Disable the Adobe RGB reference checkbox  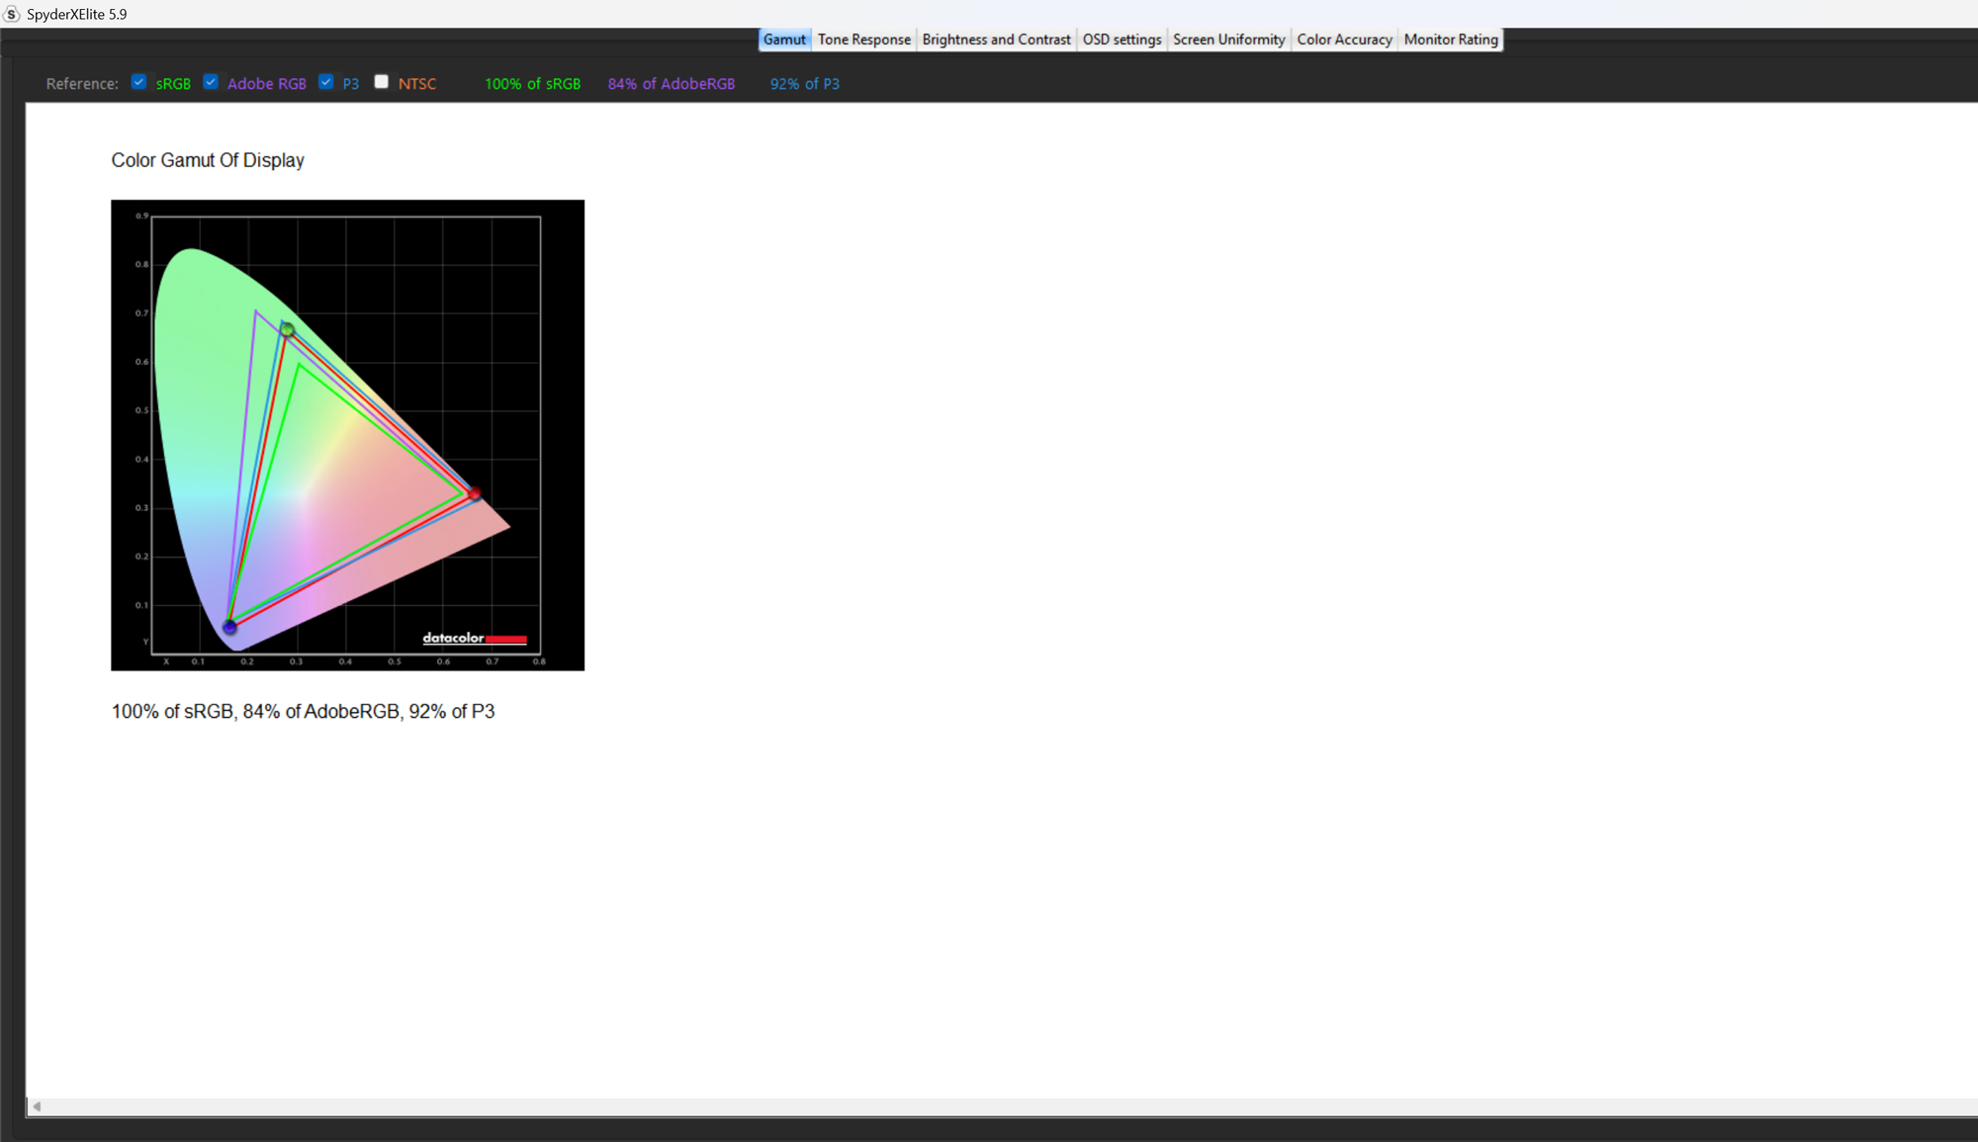point(211,82)
